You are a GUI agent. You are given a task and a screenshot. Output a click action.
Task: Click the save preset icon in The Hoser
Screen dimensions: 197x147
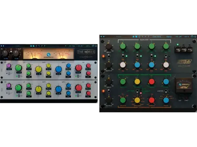coord(31,46)
